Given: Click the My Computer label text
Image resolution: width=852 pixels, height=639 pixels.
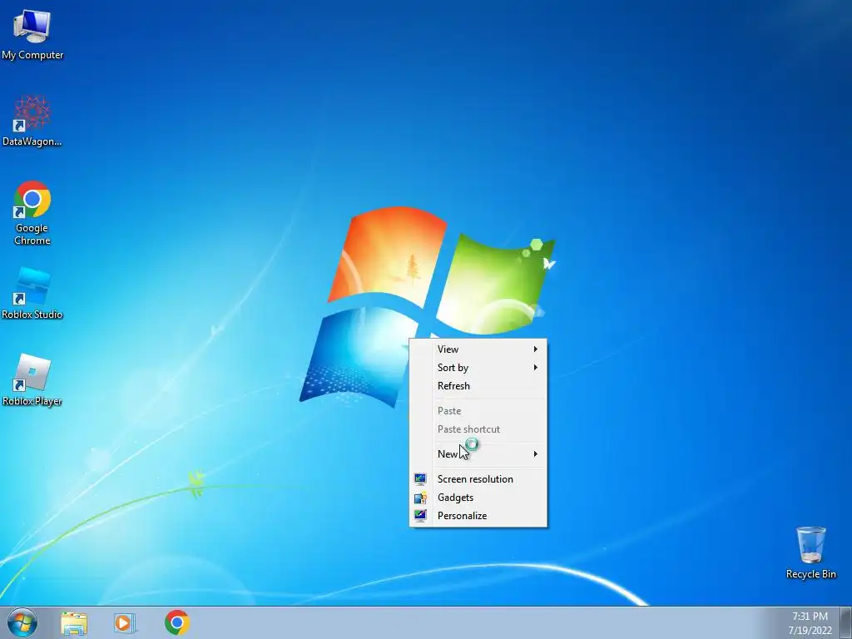Looking at the screenshot, I should (32, 55).
